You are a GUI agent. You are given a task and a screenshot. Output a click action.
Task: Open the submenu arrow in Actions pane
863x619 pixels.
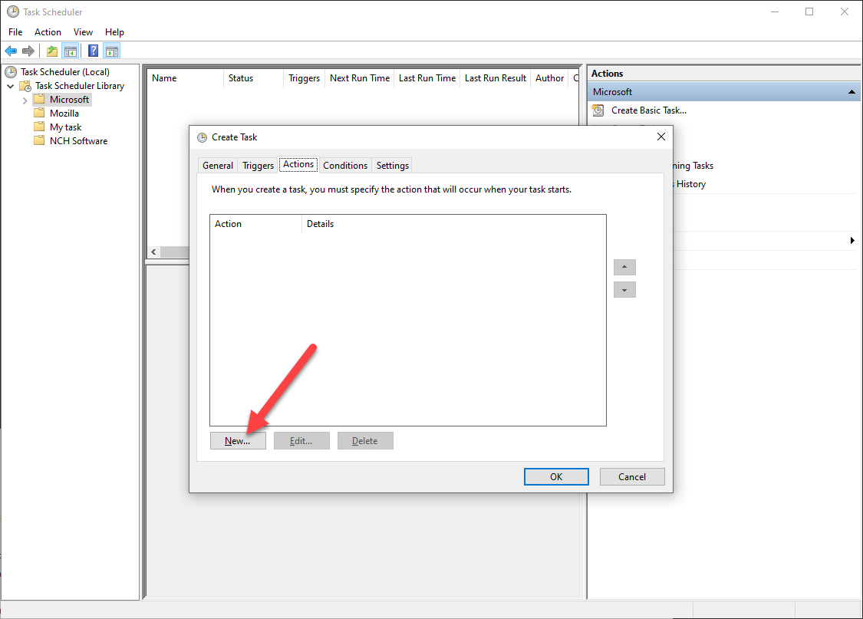pos(852,240)
